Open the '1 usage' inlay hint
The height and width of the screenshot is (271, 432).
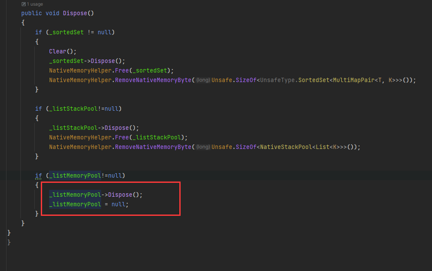[35, 4]
